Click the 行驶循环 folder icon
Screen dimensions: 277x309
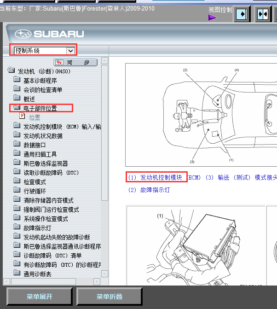[x=17, y=190]
